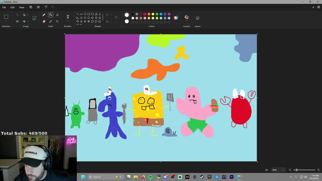Expand the Brushes dropdown chevron

click(x=68, y=21)
